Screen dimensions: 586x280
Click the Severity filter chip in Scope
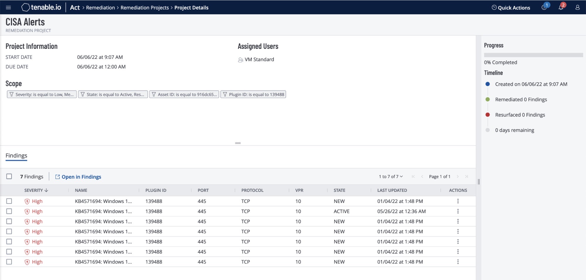(x=42, y=94)
